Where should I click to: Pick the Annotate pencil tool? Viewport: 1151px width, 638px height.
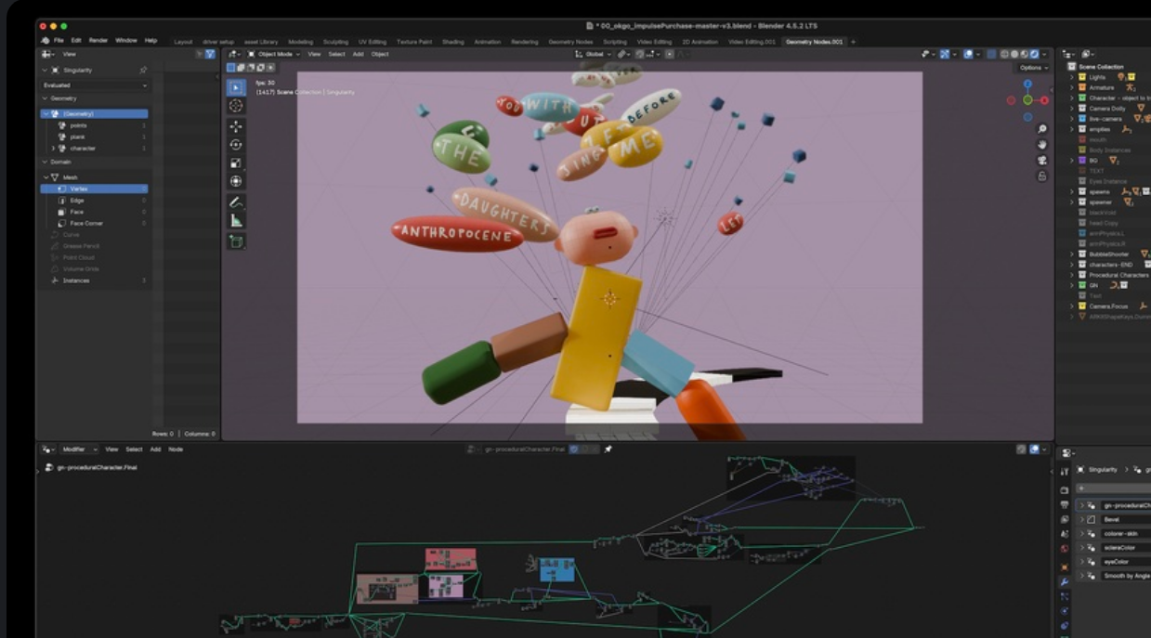[236, 202]
